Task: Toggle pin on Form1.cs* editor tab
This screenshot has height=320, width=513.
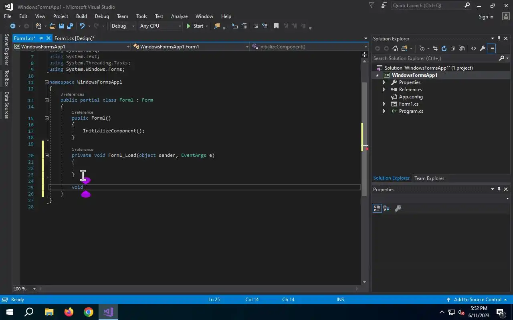Action: point(41,38)
